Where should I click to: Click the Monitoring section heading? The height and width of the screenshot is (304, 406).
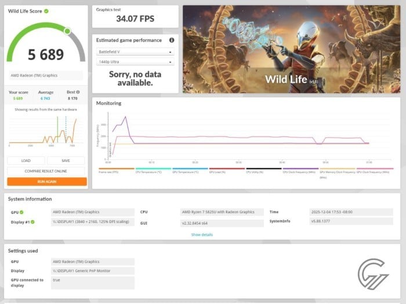[x=109, y=103]
